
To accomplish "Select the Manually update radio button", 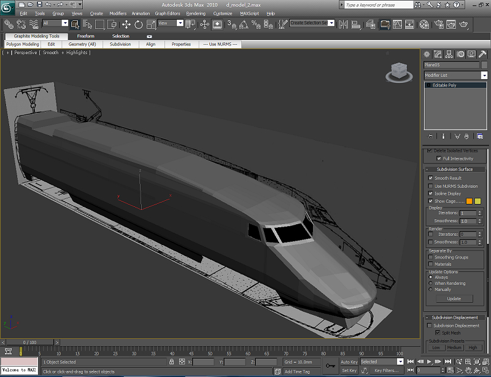I will (x=430, y=289).
